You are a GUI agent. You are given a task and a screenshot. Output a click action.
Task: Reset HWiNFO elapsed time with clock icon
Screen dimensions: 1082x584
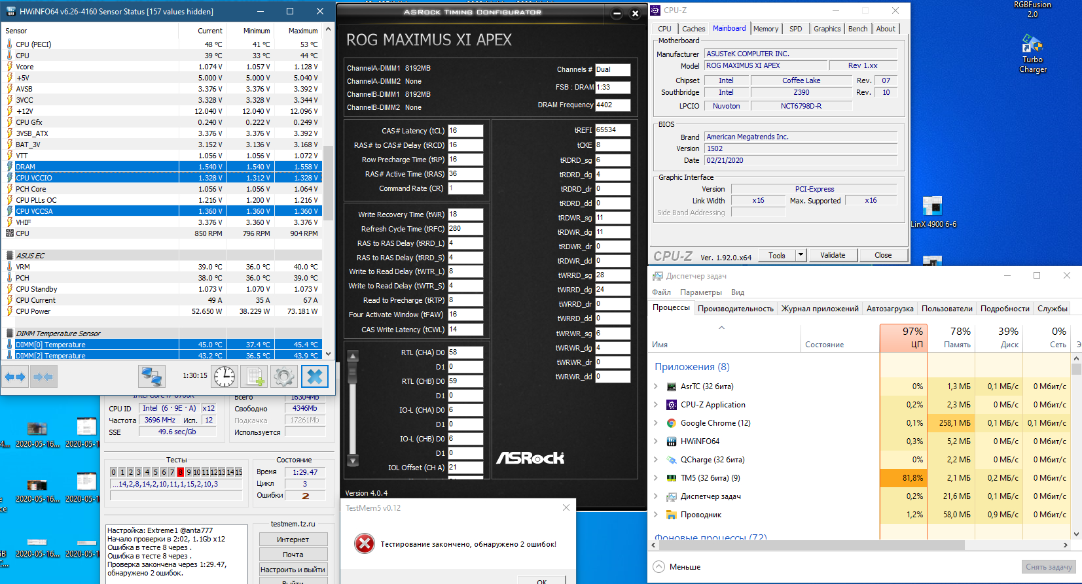tap(225, 377)
